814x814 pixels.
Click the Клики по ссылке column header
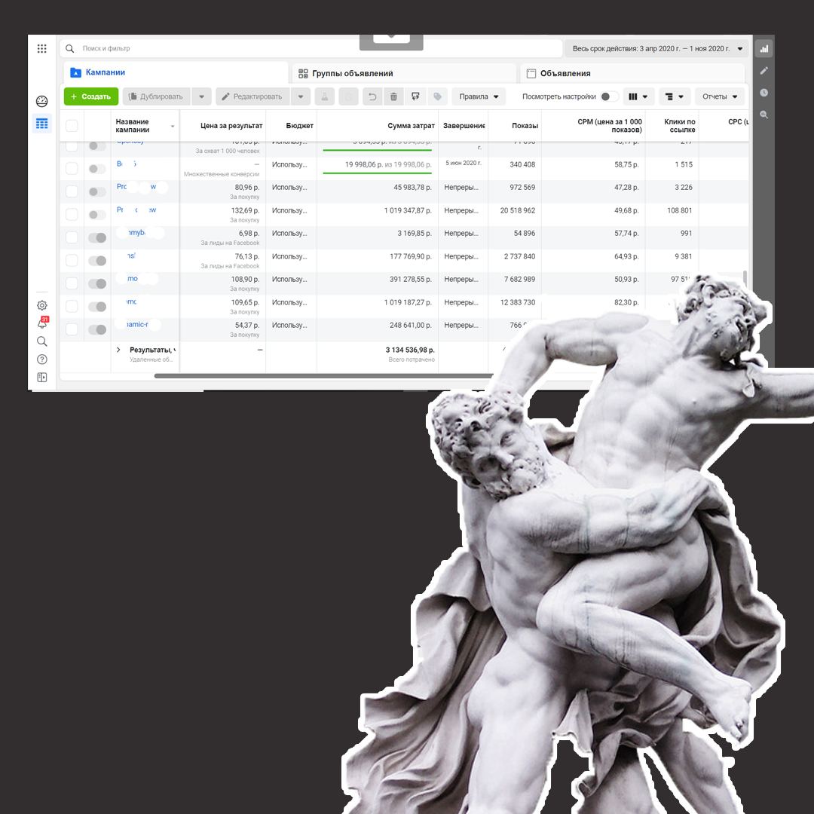click(x=680, y=126)
